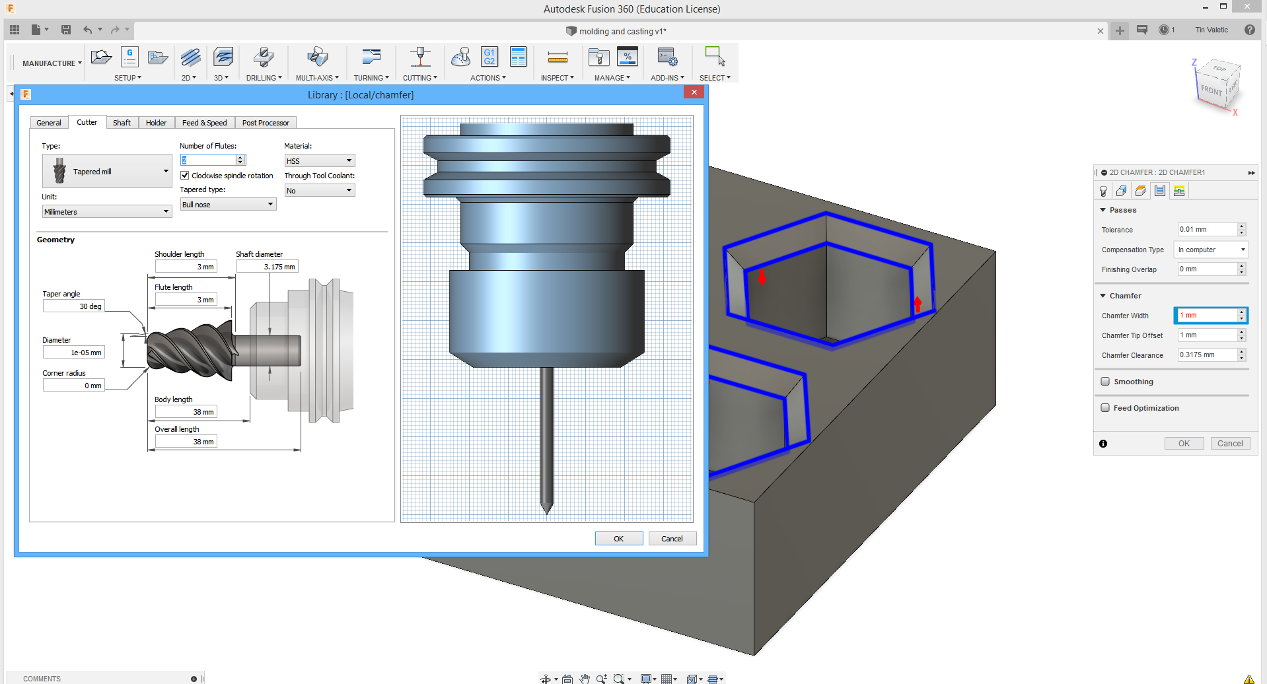Open the Geometry tab icon in 2D Chamfer panel
The height and width of the screenshot is (684, 1267).
1122,191
